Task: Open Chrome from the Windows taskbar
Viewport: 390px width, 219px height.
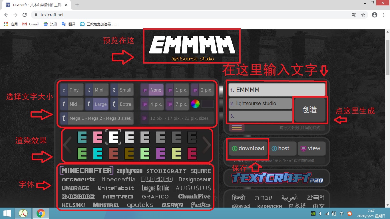Action: (41, 213)
